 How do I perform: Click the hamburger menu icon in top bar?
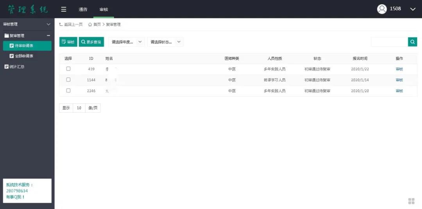(64, 9)
